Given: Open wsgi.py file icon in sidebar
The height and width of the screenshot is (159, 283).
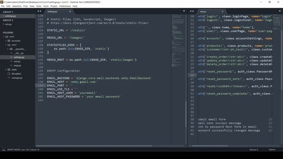Looking at the screenshot, I should pyautogui.click(x=11, y=66).
